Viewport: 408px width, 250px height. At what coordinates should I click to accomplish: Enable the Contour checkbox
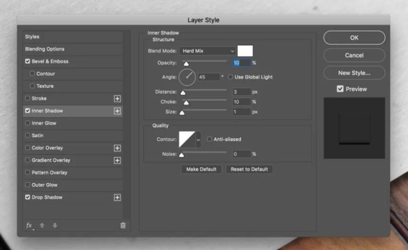click(x=32, y=73)
